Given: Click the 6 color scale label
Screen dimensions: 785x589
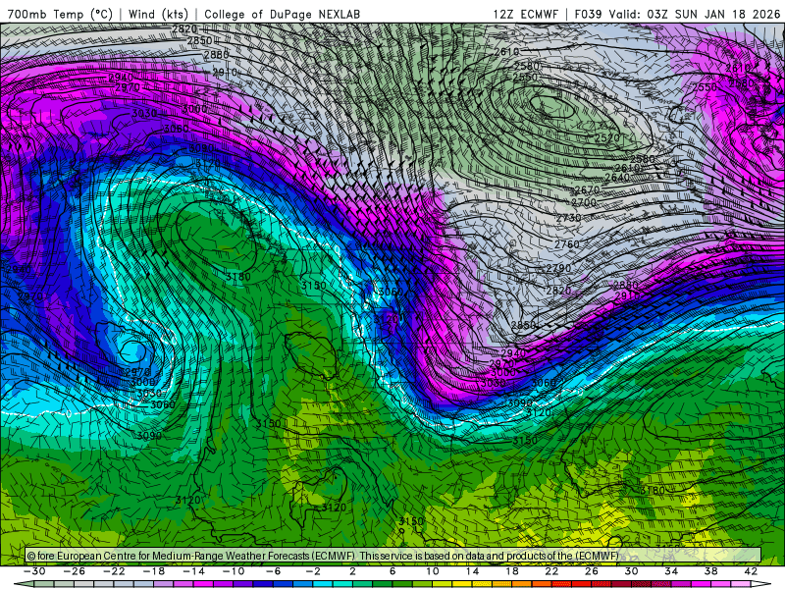Looking at the screenshot, I should [392, 571].
